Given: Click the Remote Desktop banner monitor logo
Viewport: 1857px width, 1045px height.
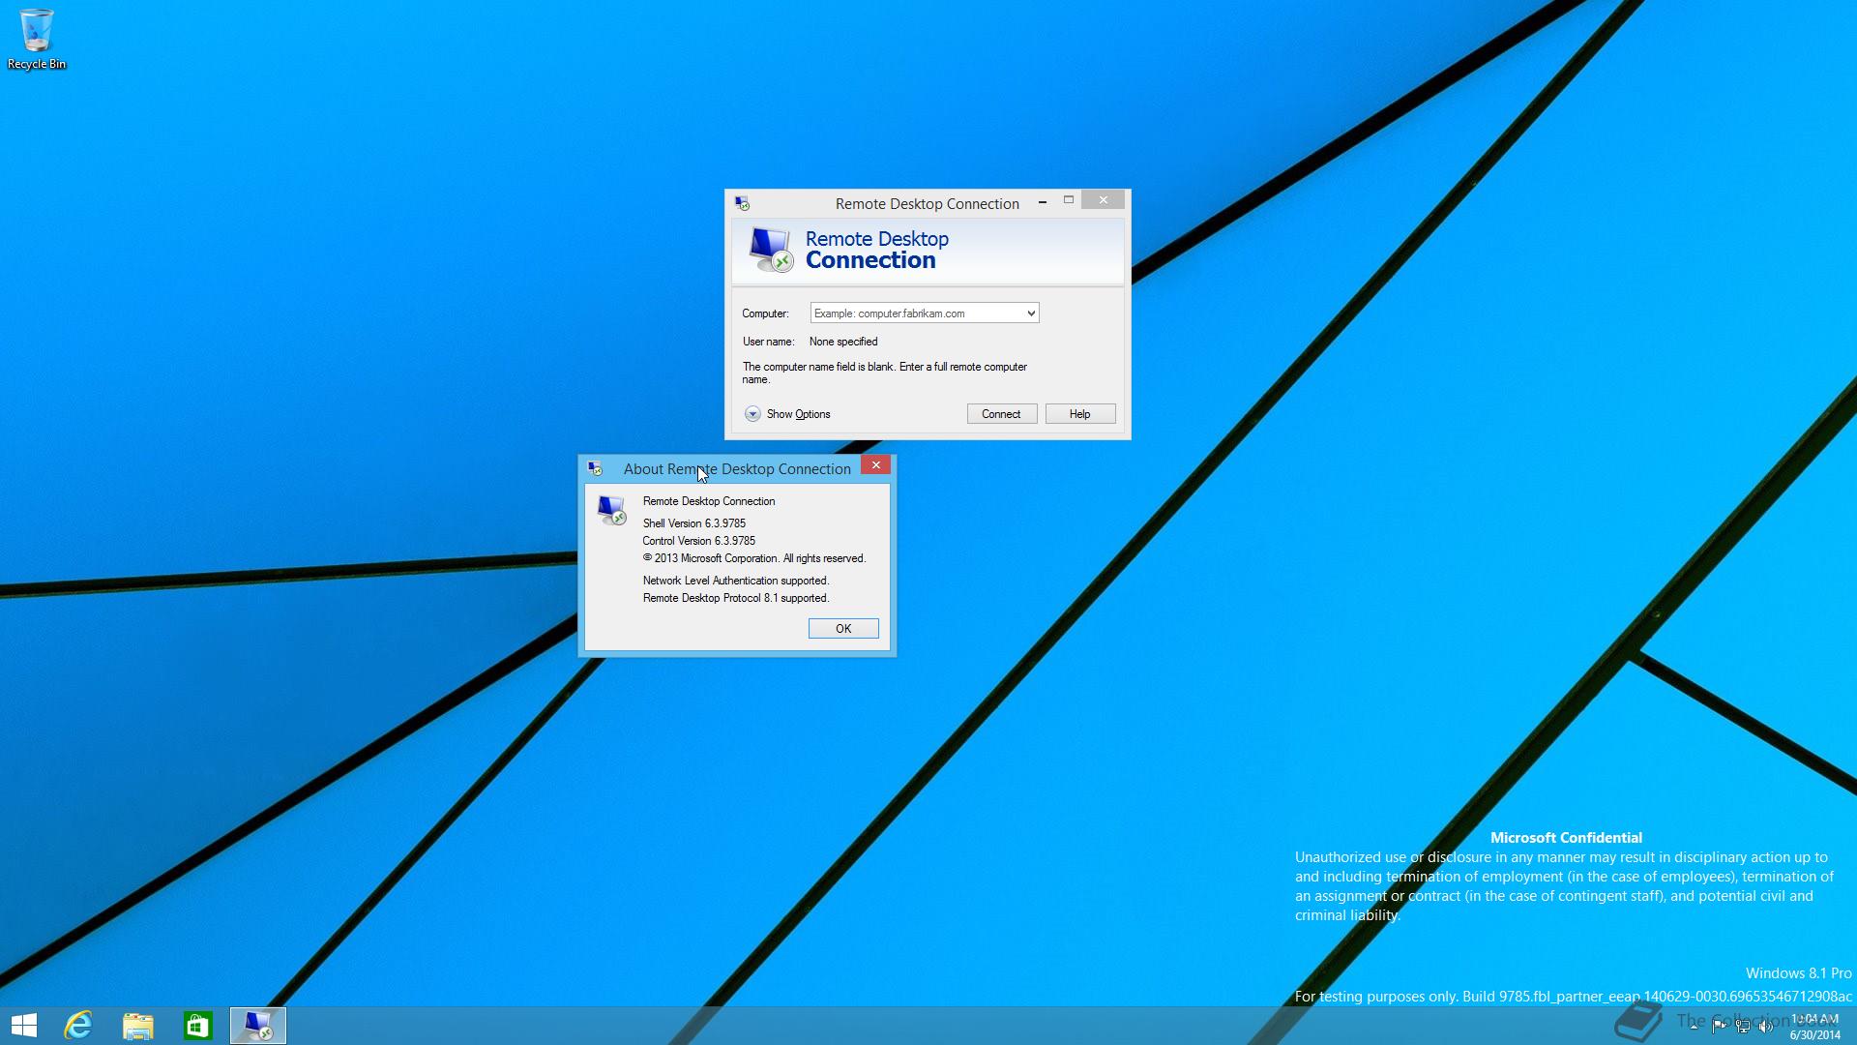Looking at the screenshot, I should [x=771, y=250].
